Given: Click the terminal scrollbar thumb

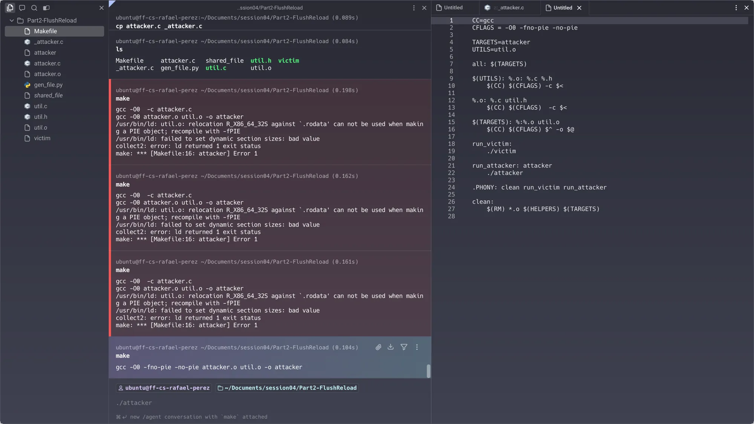Looking at the screenshot, I should pyautogui.click(x=428, y=371).
